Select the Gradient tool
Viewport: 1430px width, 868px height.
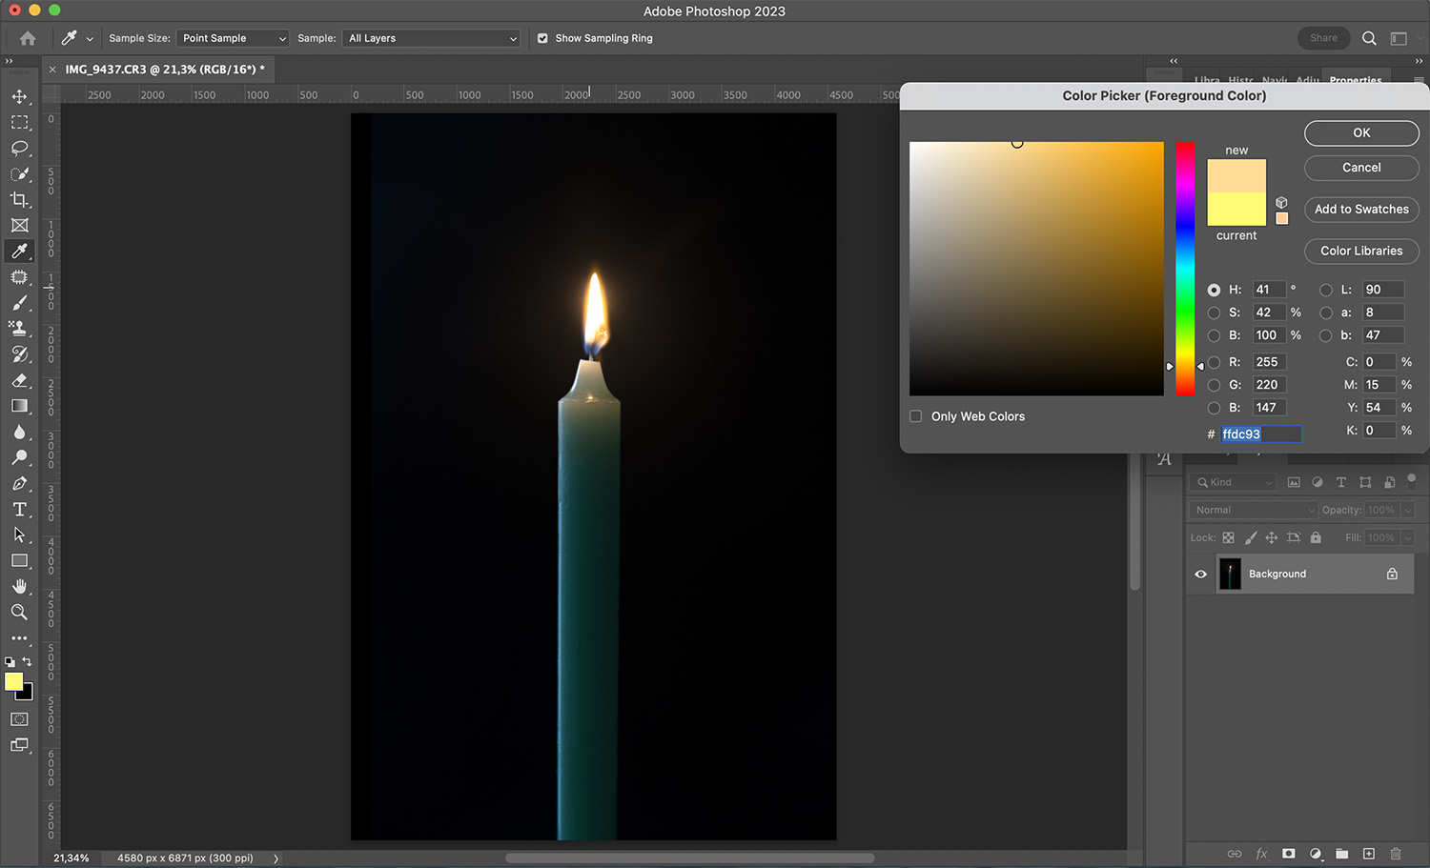click(19, 406)
